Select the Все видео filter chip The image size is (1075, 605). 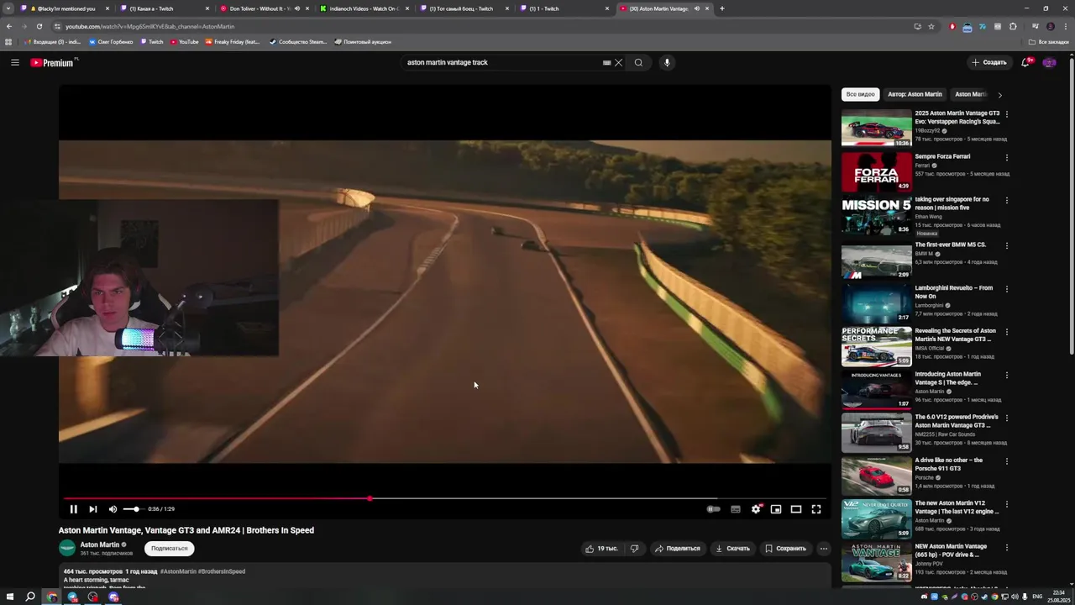click(x=860, y=94)
